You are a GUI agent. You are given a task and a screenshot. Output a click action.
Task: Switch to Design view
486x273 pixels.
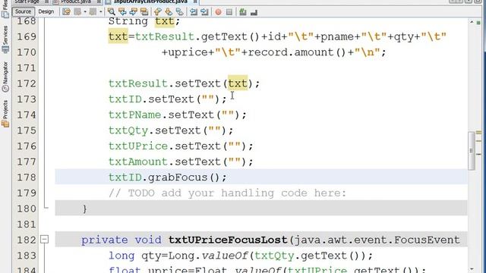[46, 12]
